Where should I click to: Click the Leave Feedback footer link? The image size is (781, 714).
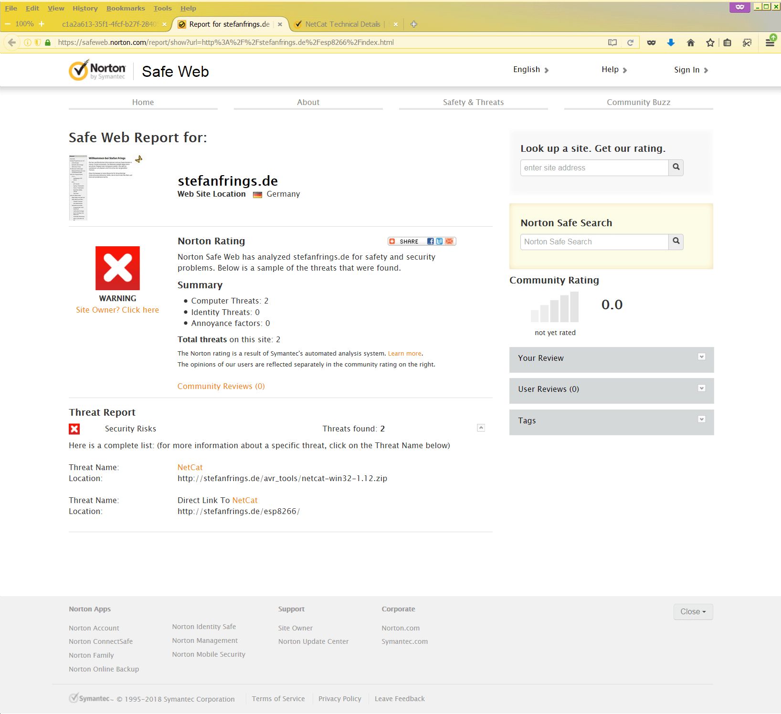click(x=400, y=699)
